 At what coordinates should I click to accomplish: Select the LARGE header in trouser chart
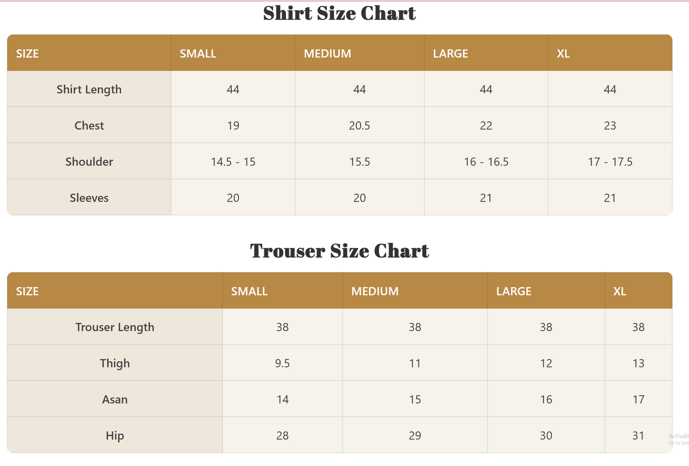point(513,291)
